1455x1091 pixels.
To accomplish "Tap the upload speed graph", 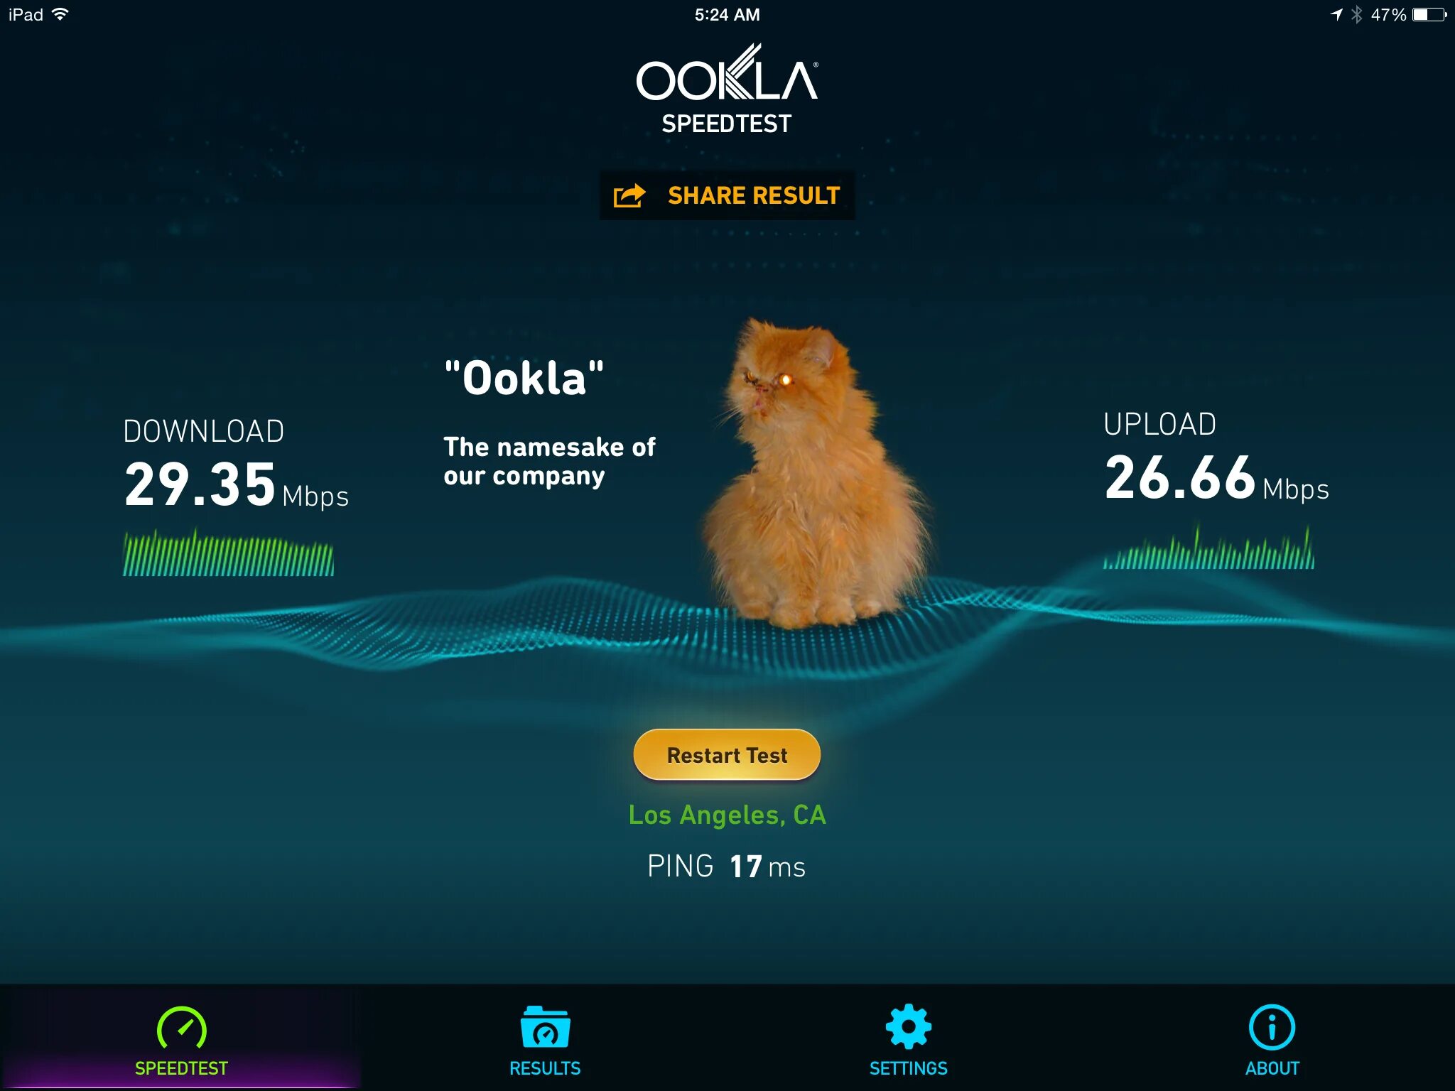I will (1208, 546).
